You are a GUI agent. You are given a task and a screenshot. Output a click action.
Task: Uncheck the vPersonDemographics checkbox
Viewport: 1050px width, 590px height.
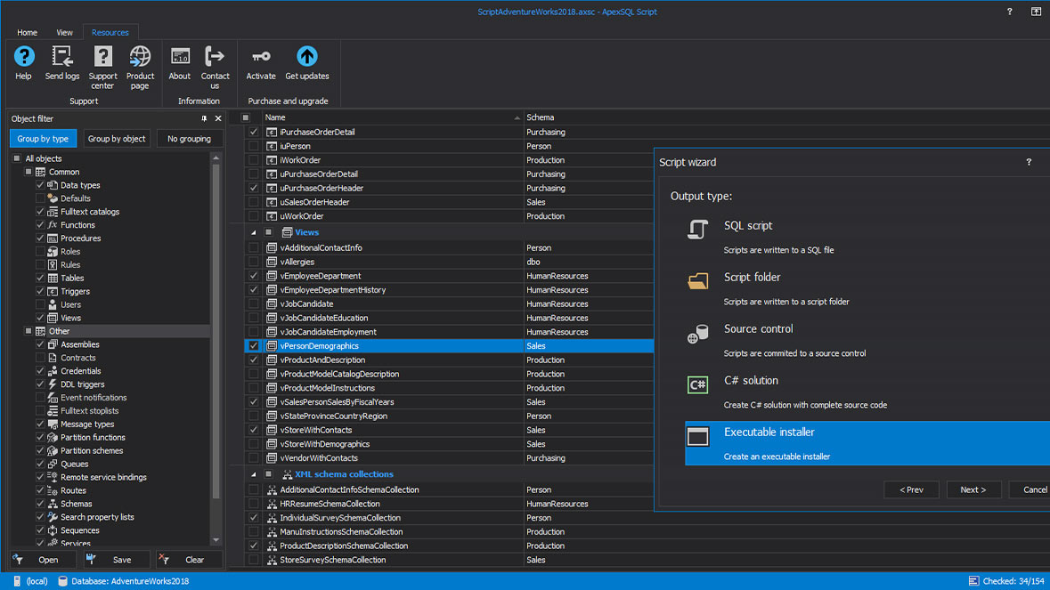[x=254, y=345]
